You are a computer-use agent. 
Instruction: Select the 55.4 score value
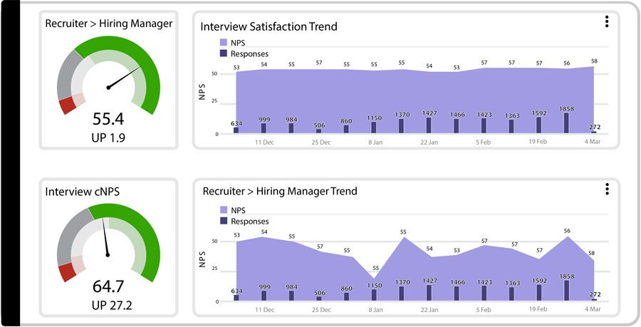click(108, 119)
